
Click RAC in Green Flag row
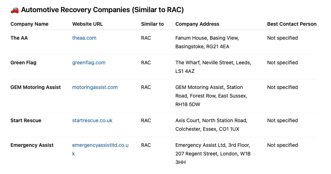coord(146,63)
